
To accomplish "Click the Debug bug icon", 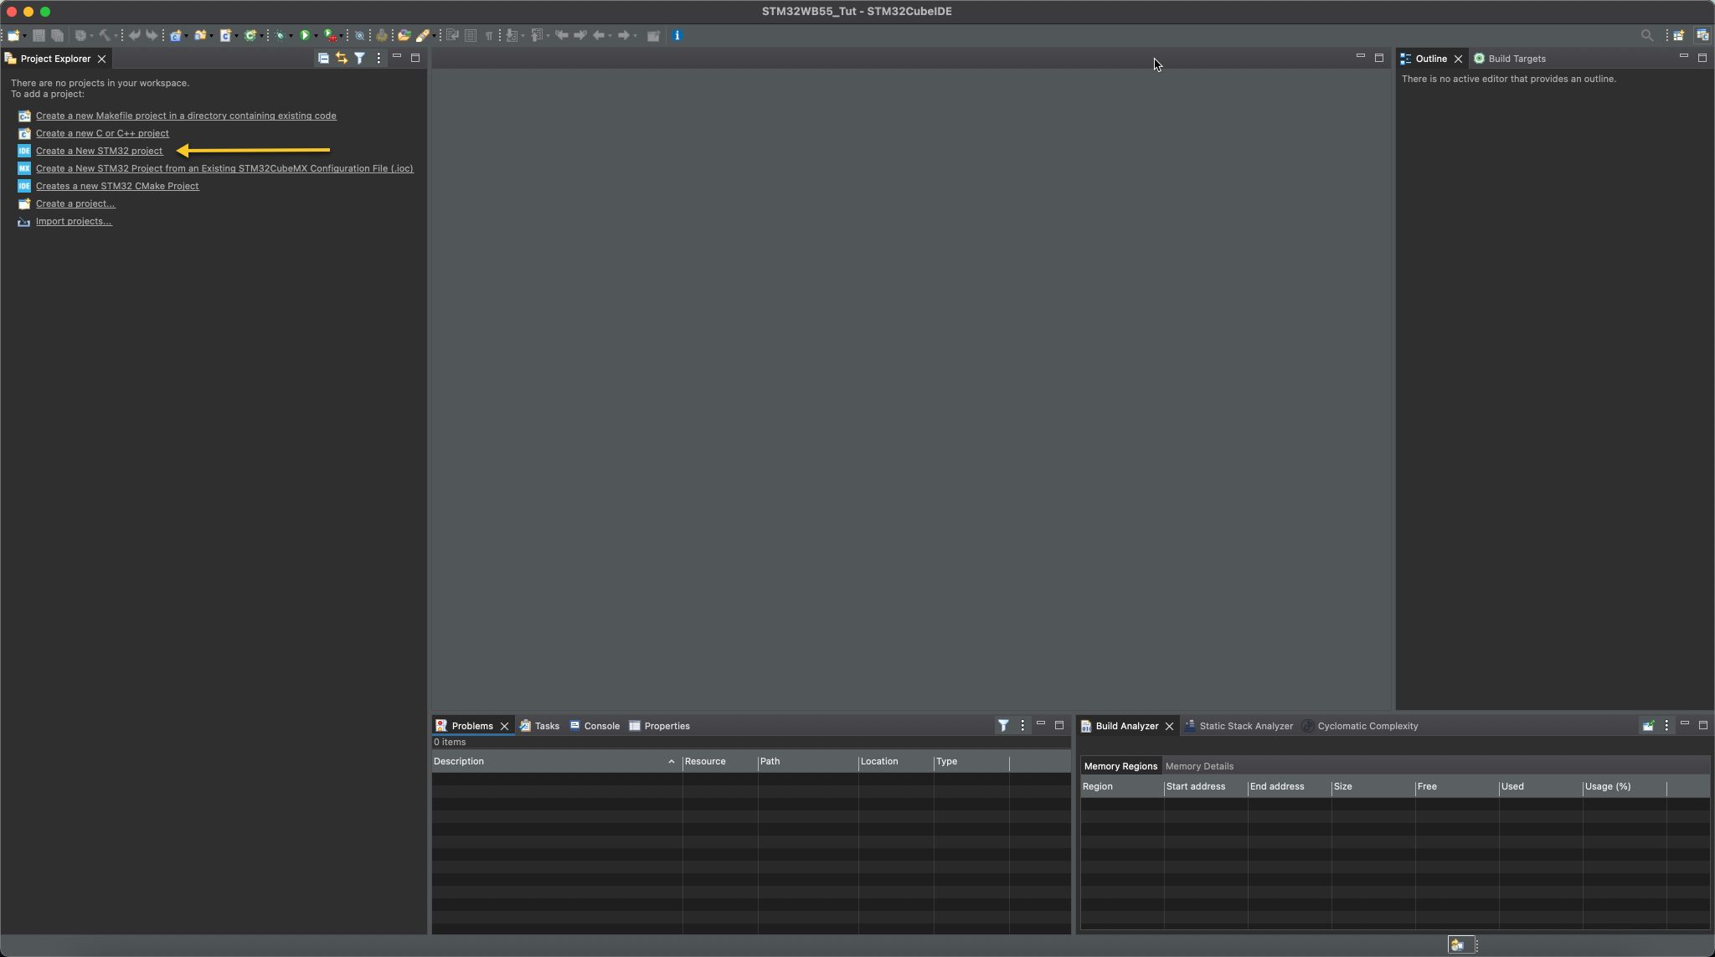I will pos(280,35).
